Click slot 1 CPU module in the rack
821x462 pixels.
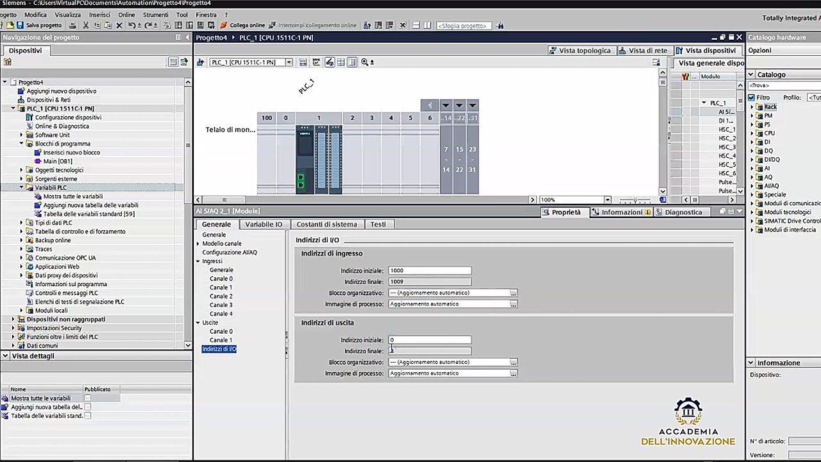pos(305,159)
